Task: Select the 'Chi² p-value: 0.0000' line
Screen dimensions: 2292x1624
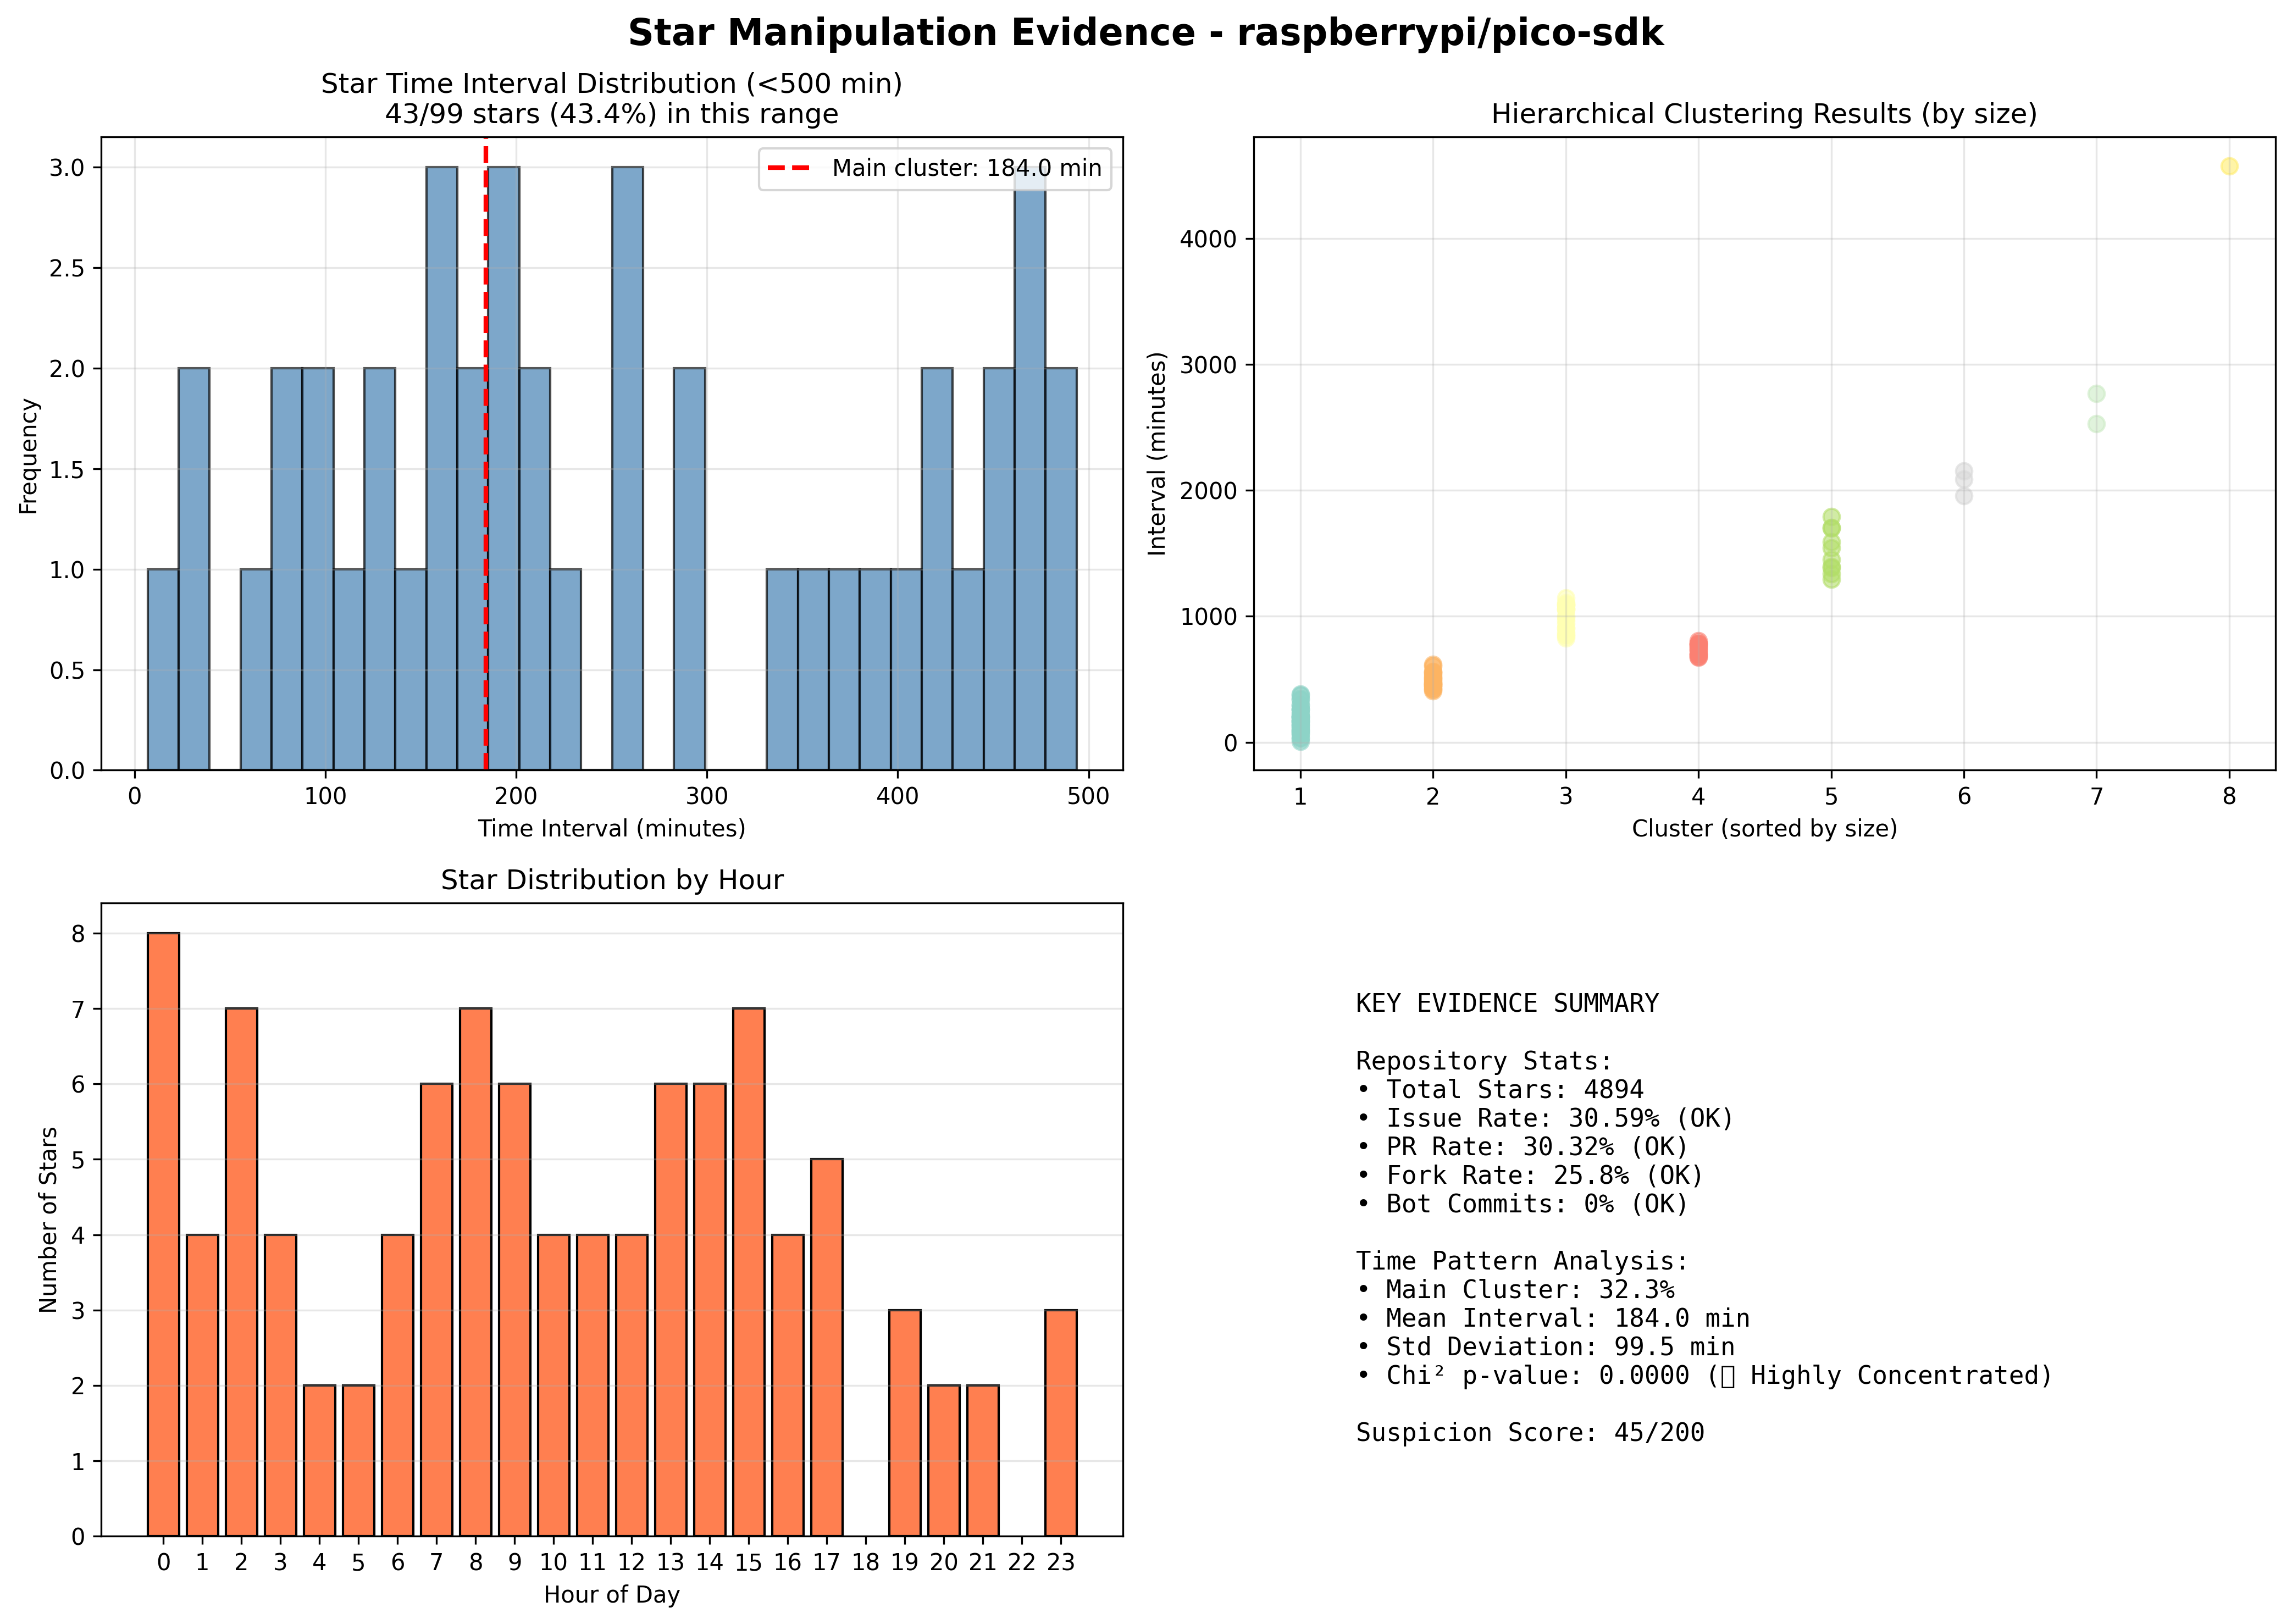Action: (1704, 1376)
